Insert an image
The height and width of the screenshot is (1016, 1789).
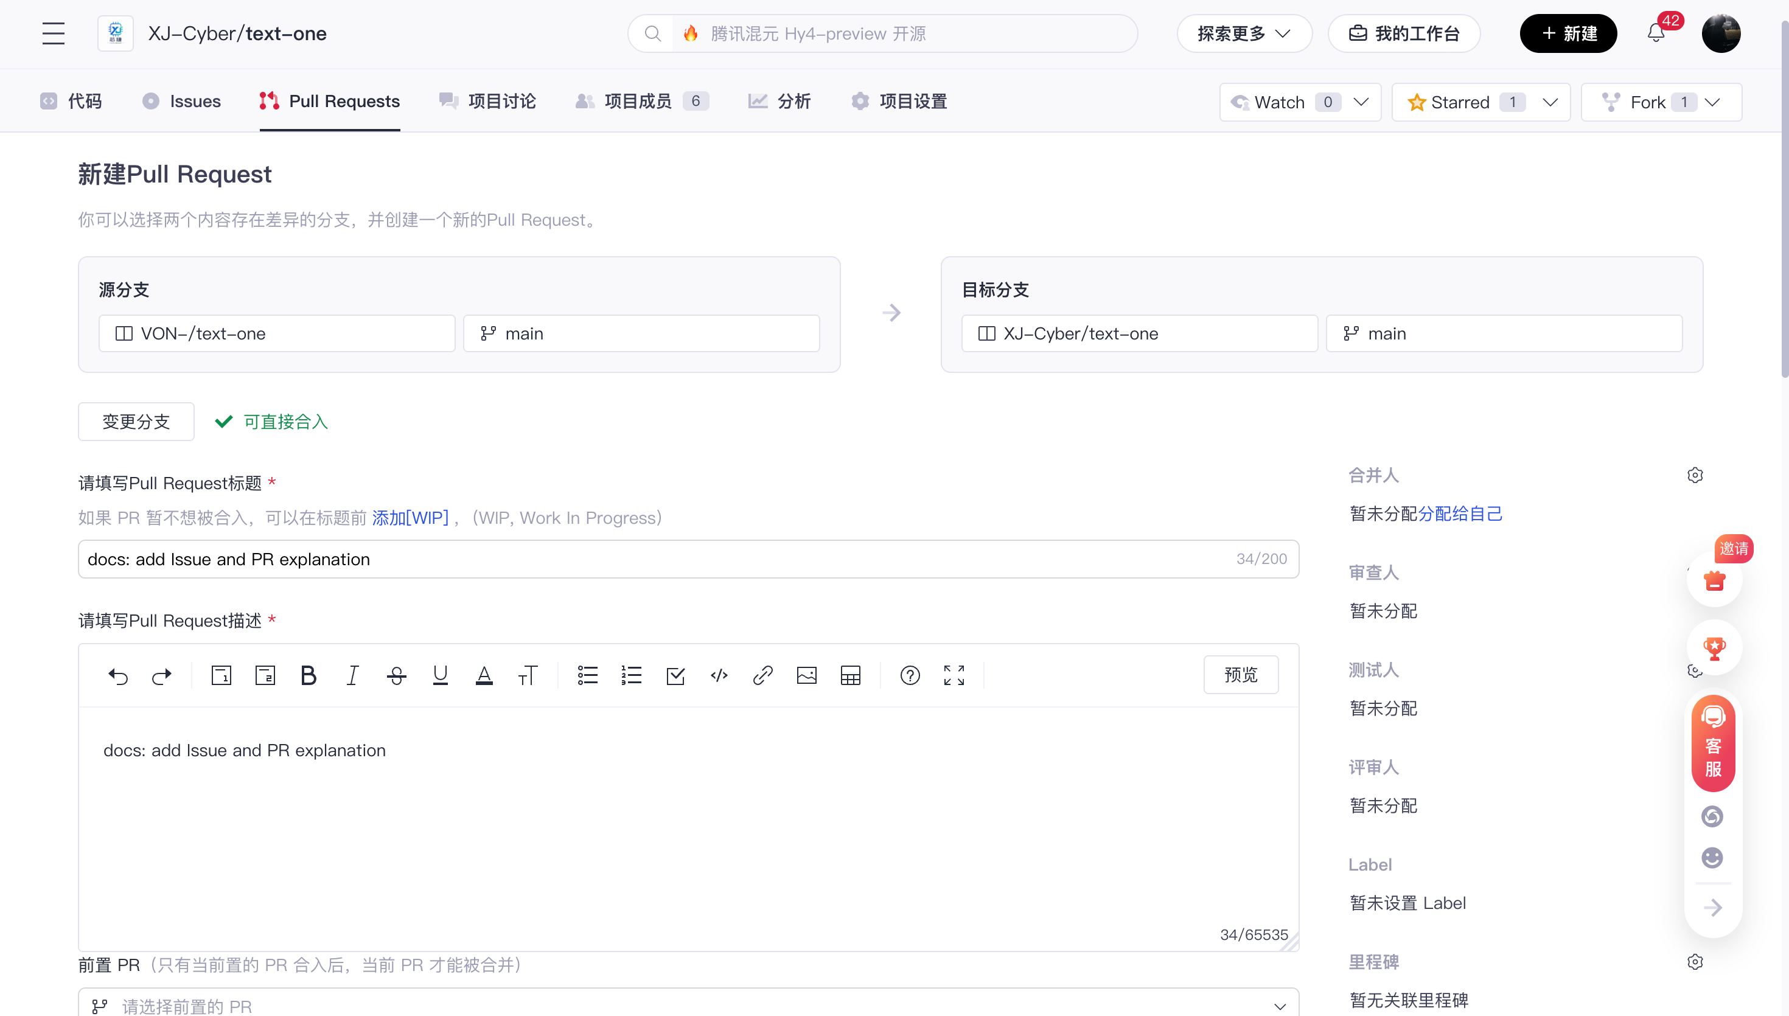[x=807, y=675]
